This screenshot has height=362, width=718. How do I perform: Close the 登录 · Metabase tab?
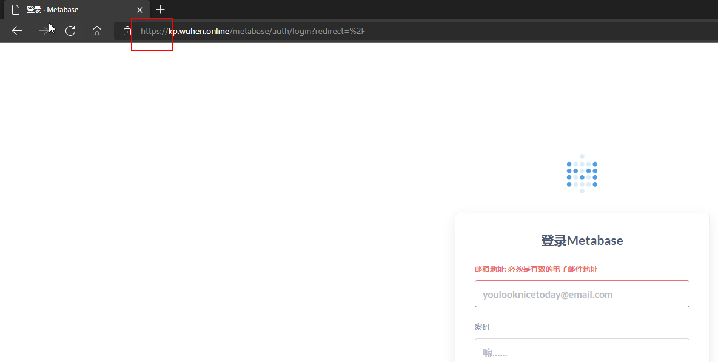click(140, 10)
